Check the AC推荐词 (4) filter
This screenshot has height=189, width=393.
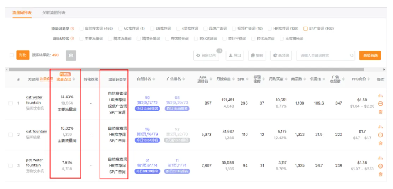click(x=120, y=29)
